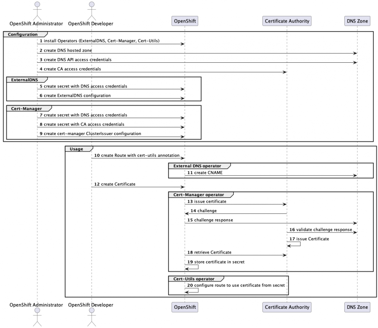
Task: Click step 17 issue Certificate text
Action: coord(309,239)
